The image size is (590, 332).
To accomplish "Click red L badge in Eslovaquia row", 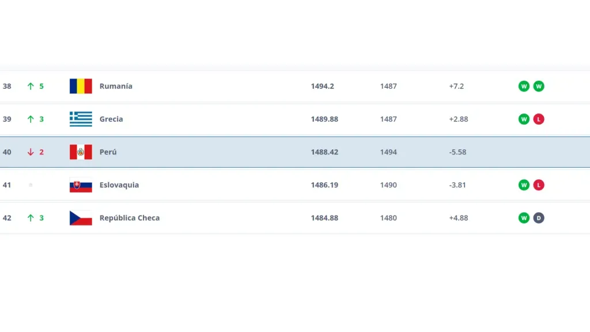I will tap(539, 185).
